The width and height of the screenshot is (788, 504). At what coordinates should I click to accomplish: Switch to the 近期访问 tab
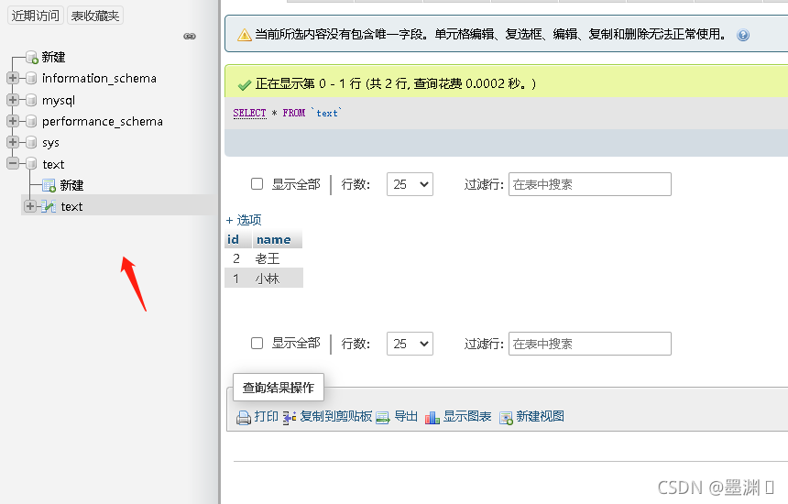36,16
